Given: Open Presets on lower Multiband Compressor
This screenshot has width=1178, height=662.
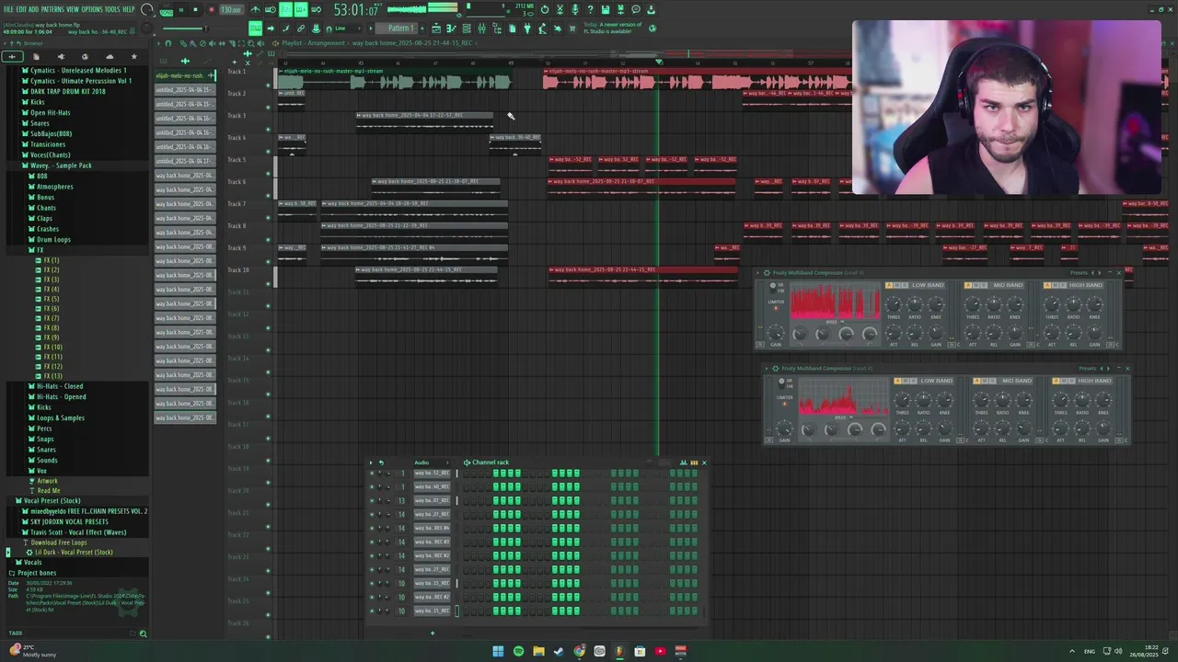Looking at the screenshot, I should (x=1087, y=368).
